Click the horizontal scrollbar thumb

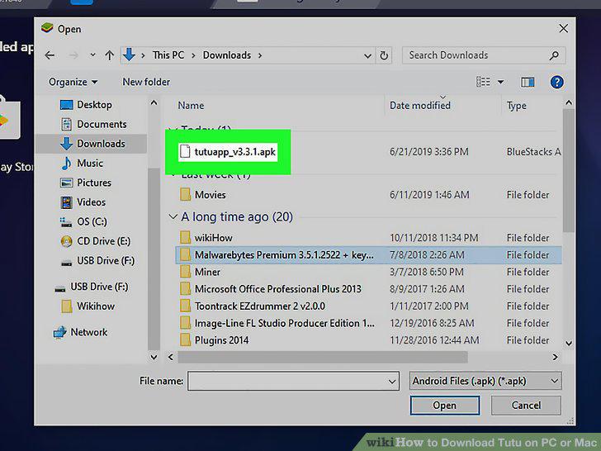click(322, 358)
